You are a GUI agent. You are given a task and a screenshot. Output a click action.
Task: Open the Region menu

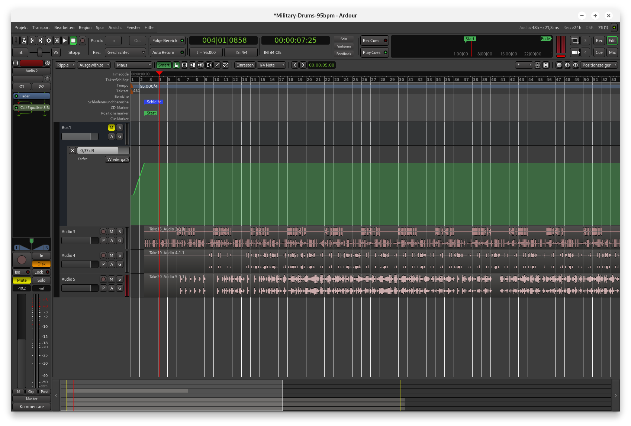[x=85, y=28]
